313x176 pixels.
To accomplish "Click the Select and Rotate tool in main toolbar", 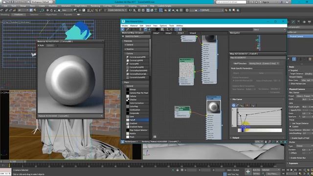I will pyautogui.click(x=51, y=10).
